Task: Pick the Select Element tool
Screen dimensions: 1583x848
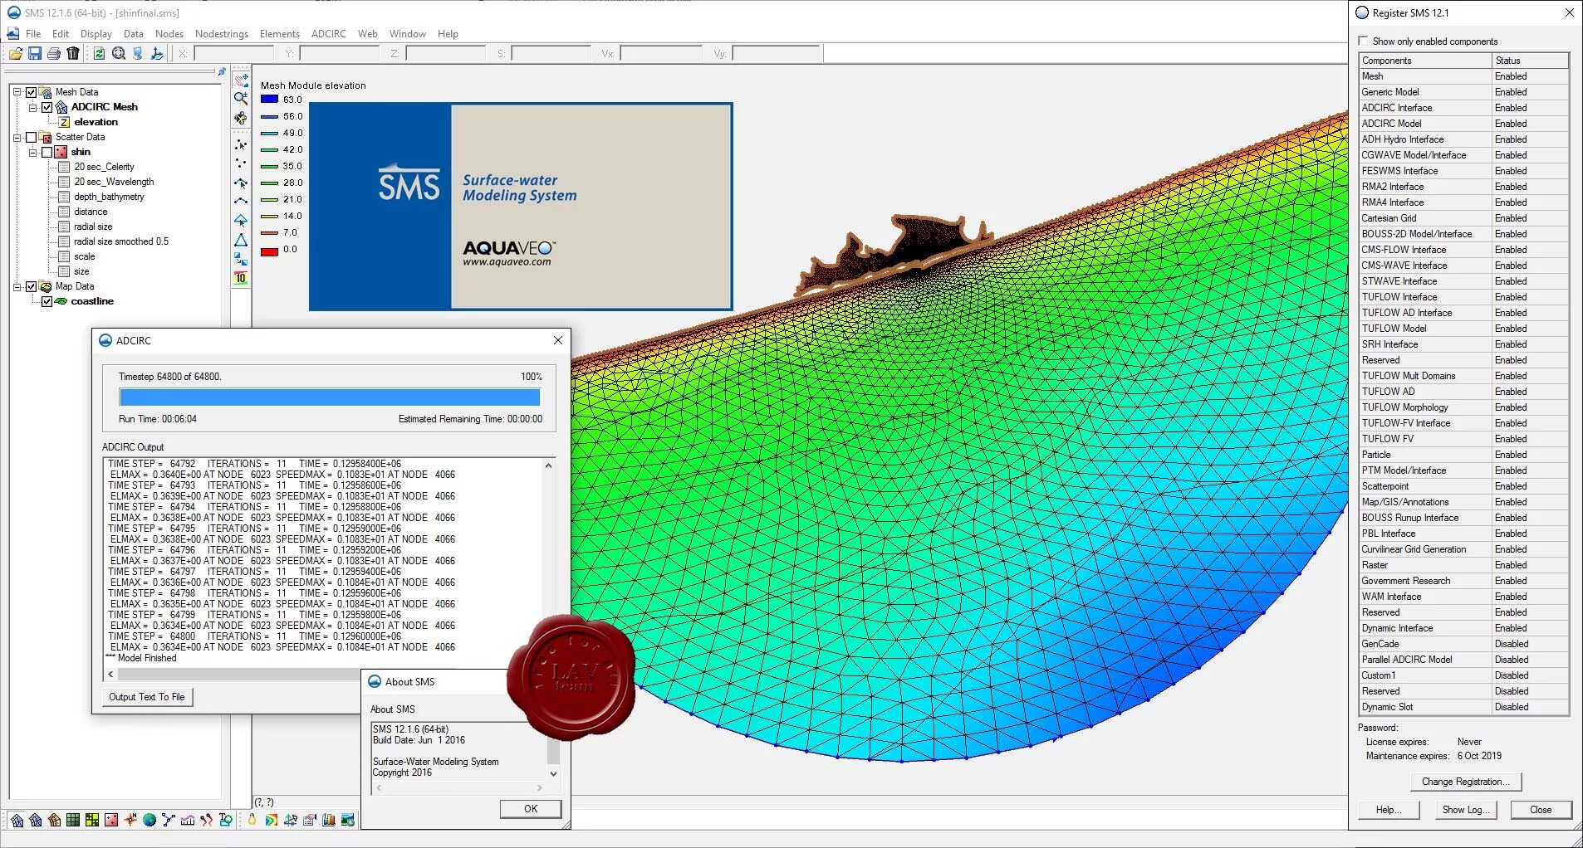Action: tap(241, 221)
